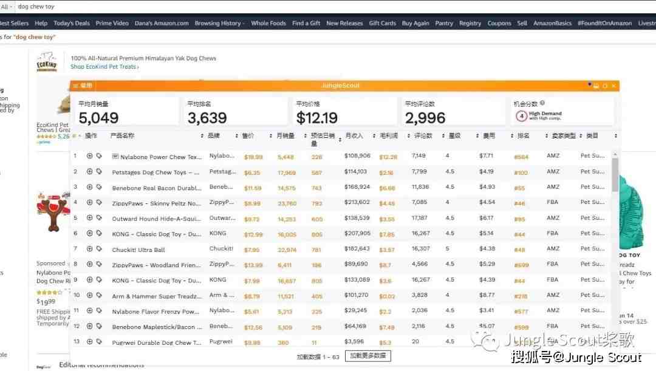Click the JungleScout table vertical scrollbar
The width and height of the screenshot is (656, 371).
615,174
